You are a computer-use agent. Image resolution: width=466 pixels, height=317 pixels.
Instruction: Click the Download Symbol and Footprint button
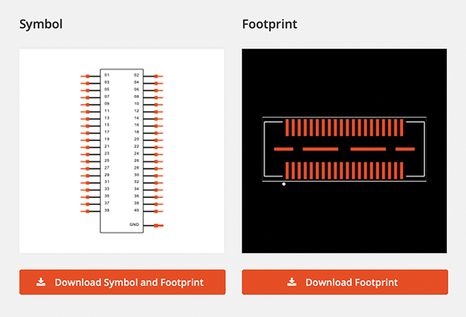[122, 282]
